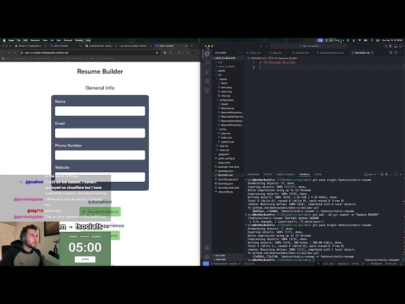Open the Source Control view in VS Code
405x304 pixels.
tap(207, 72)
